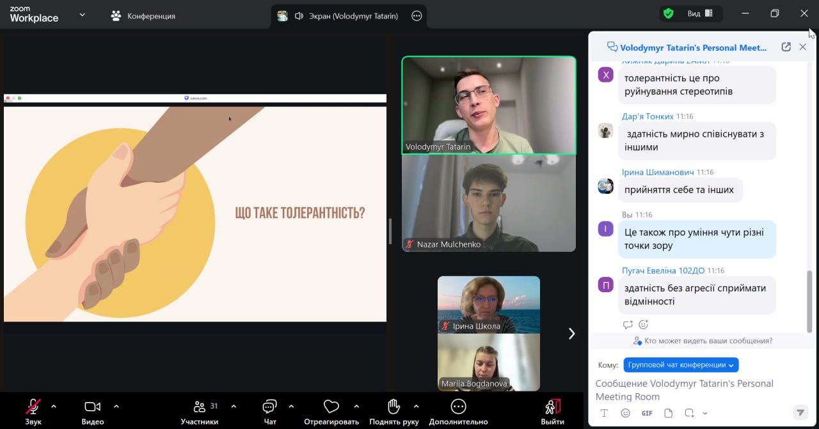Expand audio options arrow next to Звук
Viewport: 819px width, 429px height.
click(54, 406)
